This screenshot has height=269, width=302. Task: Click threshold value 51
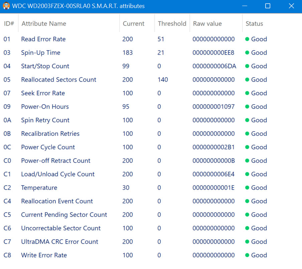point(161,39)
